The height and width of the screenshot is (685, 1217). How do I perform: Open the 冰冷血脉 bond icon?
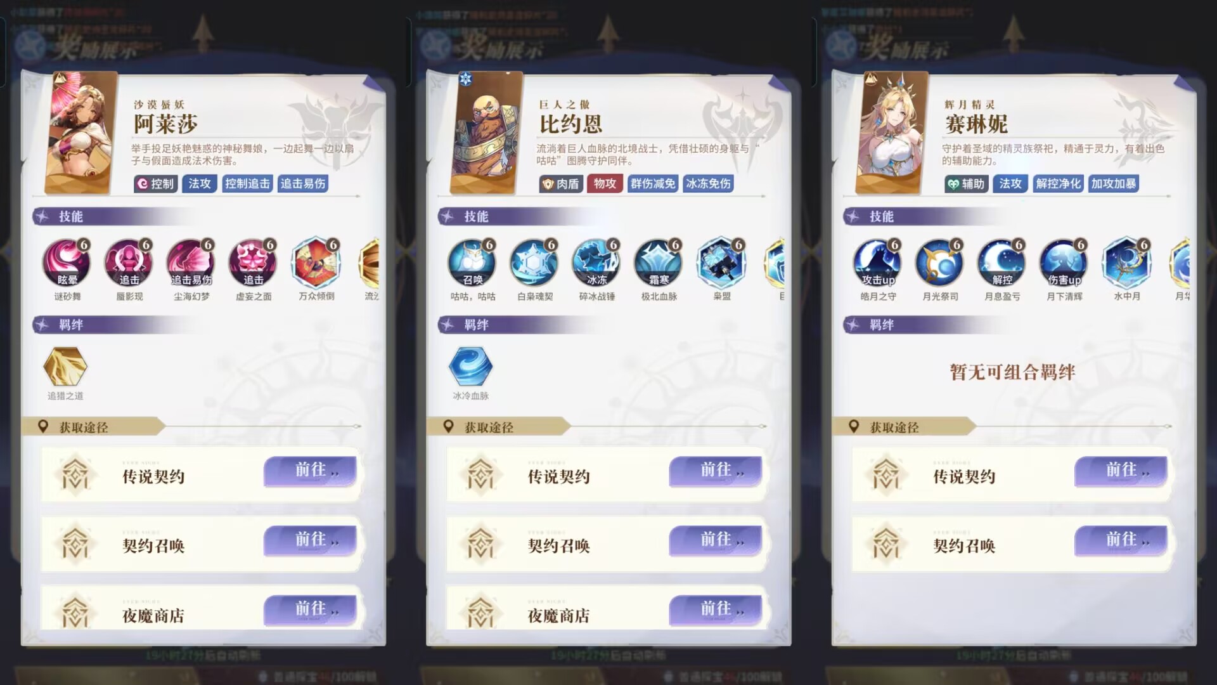point(470,367)
